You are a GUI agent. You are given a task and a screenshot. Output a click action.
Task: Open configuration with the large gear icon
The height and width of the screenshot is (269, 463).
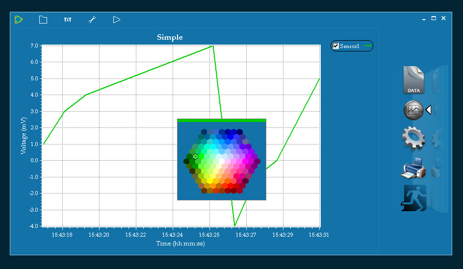coord(413,139)
